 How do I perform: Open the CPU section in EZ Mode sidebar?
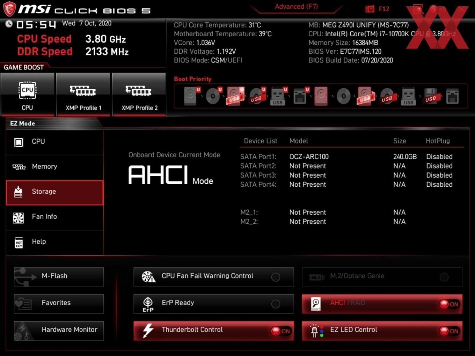(x=55, y=142)
